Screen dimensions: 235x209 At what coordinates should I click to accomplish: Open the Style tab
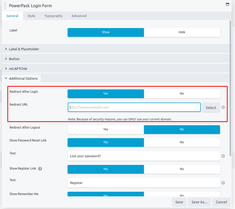tap(31, 16)
